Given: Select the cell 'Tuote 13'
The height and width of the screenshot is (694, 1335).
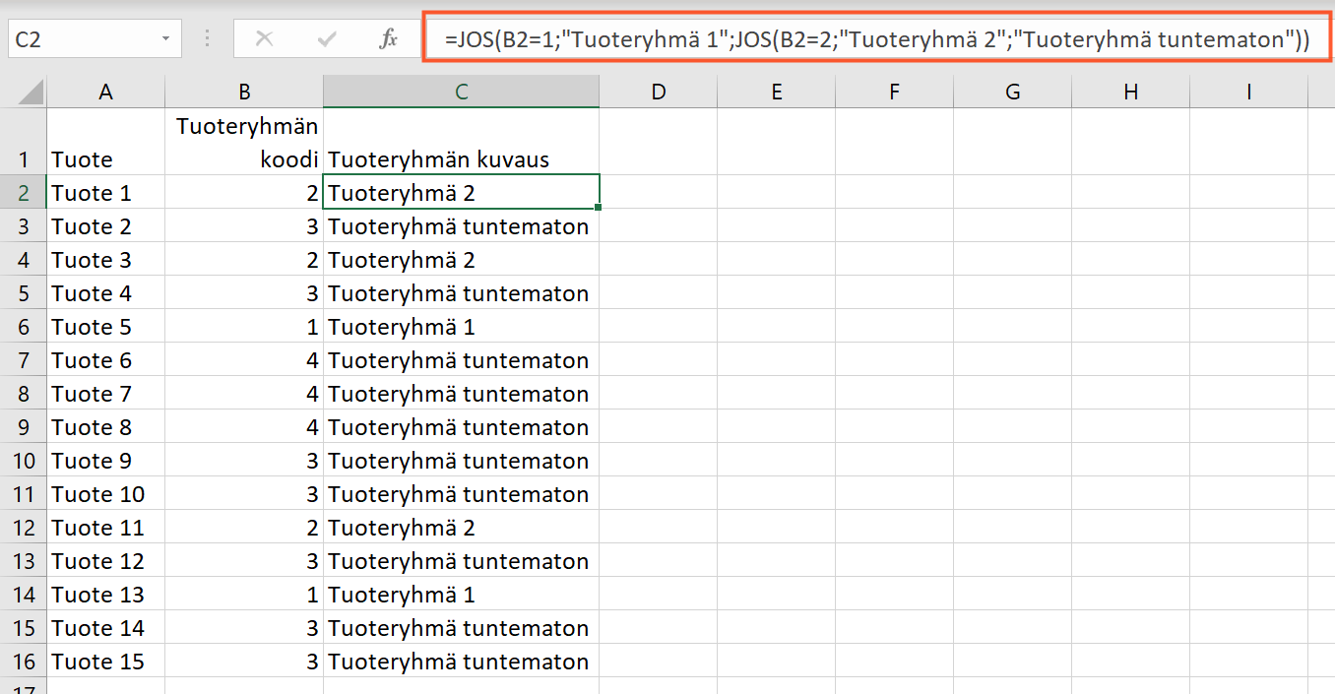Looking at the screenshot, I should click(x=106, y=595).
